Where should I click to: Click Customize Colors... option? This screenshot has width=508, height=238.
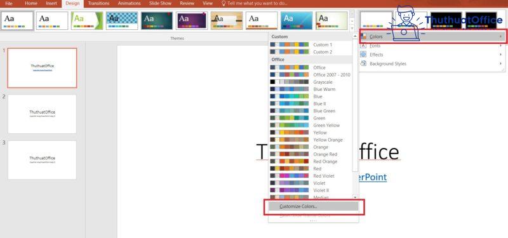[x=314, y=206]
